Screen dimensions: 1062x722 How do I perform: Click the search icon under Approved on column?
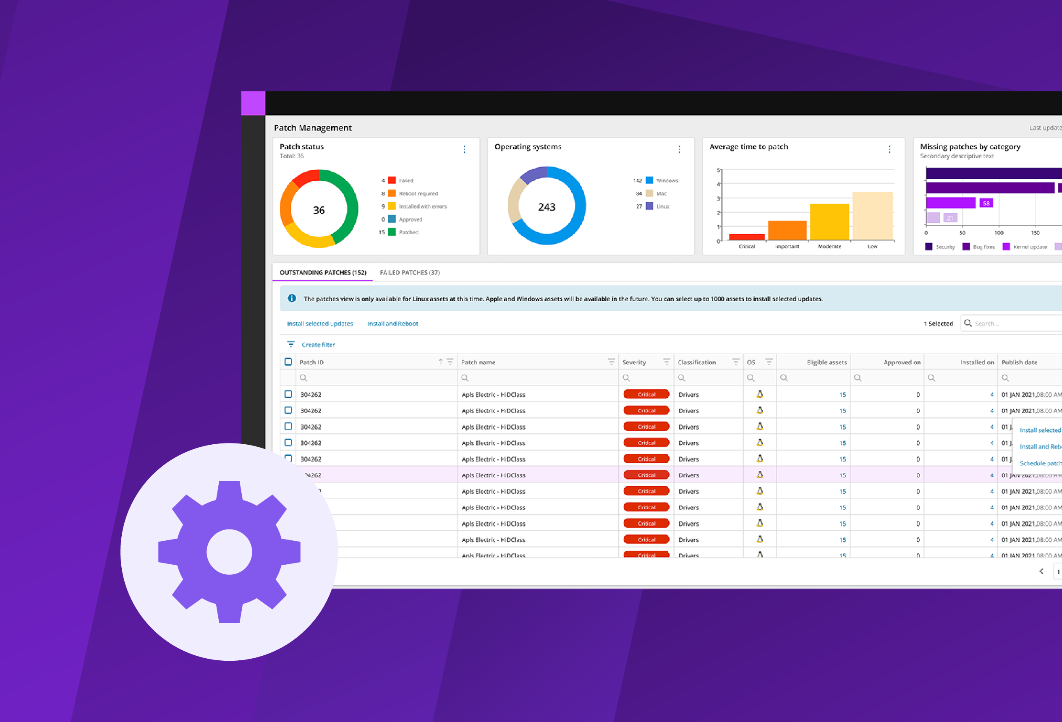click(858, 378)
